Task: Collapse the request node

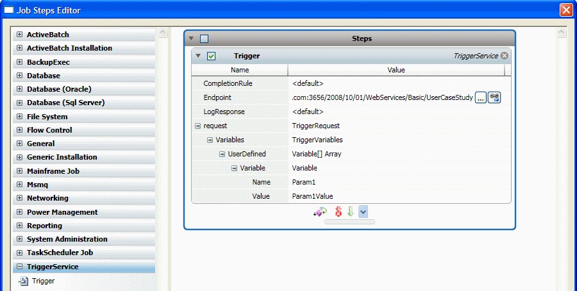Action: point(197,126)
